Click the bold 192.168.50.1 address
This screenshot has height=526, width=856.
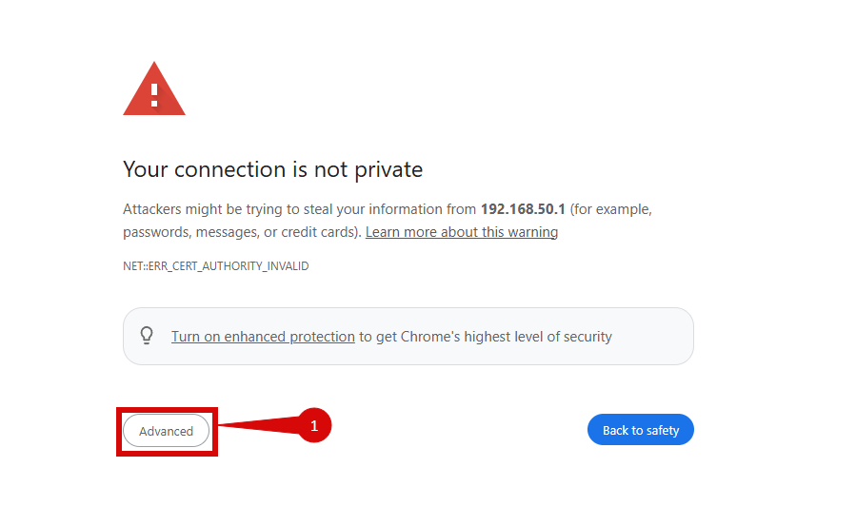pos(523,209)
